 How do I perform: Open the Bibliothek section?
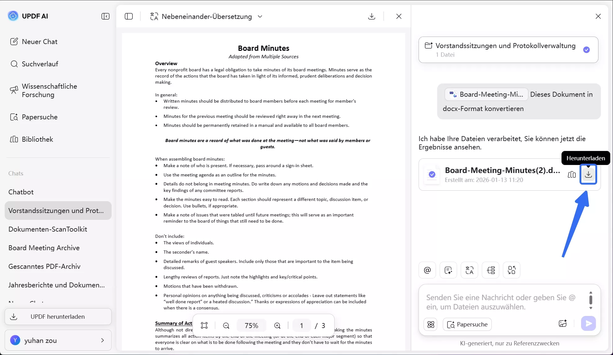click(37, 139)
